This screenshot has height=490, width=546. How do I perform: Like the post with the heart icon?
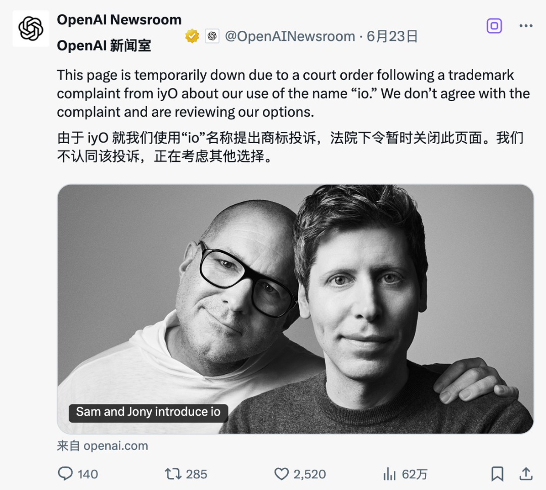[x=282, y=474]
